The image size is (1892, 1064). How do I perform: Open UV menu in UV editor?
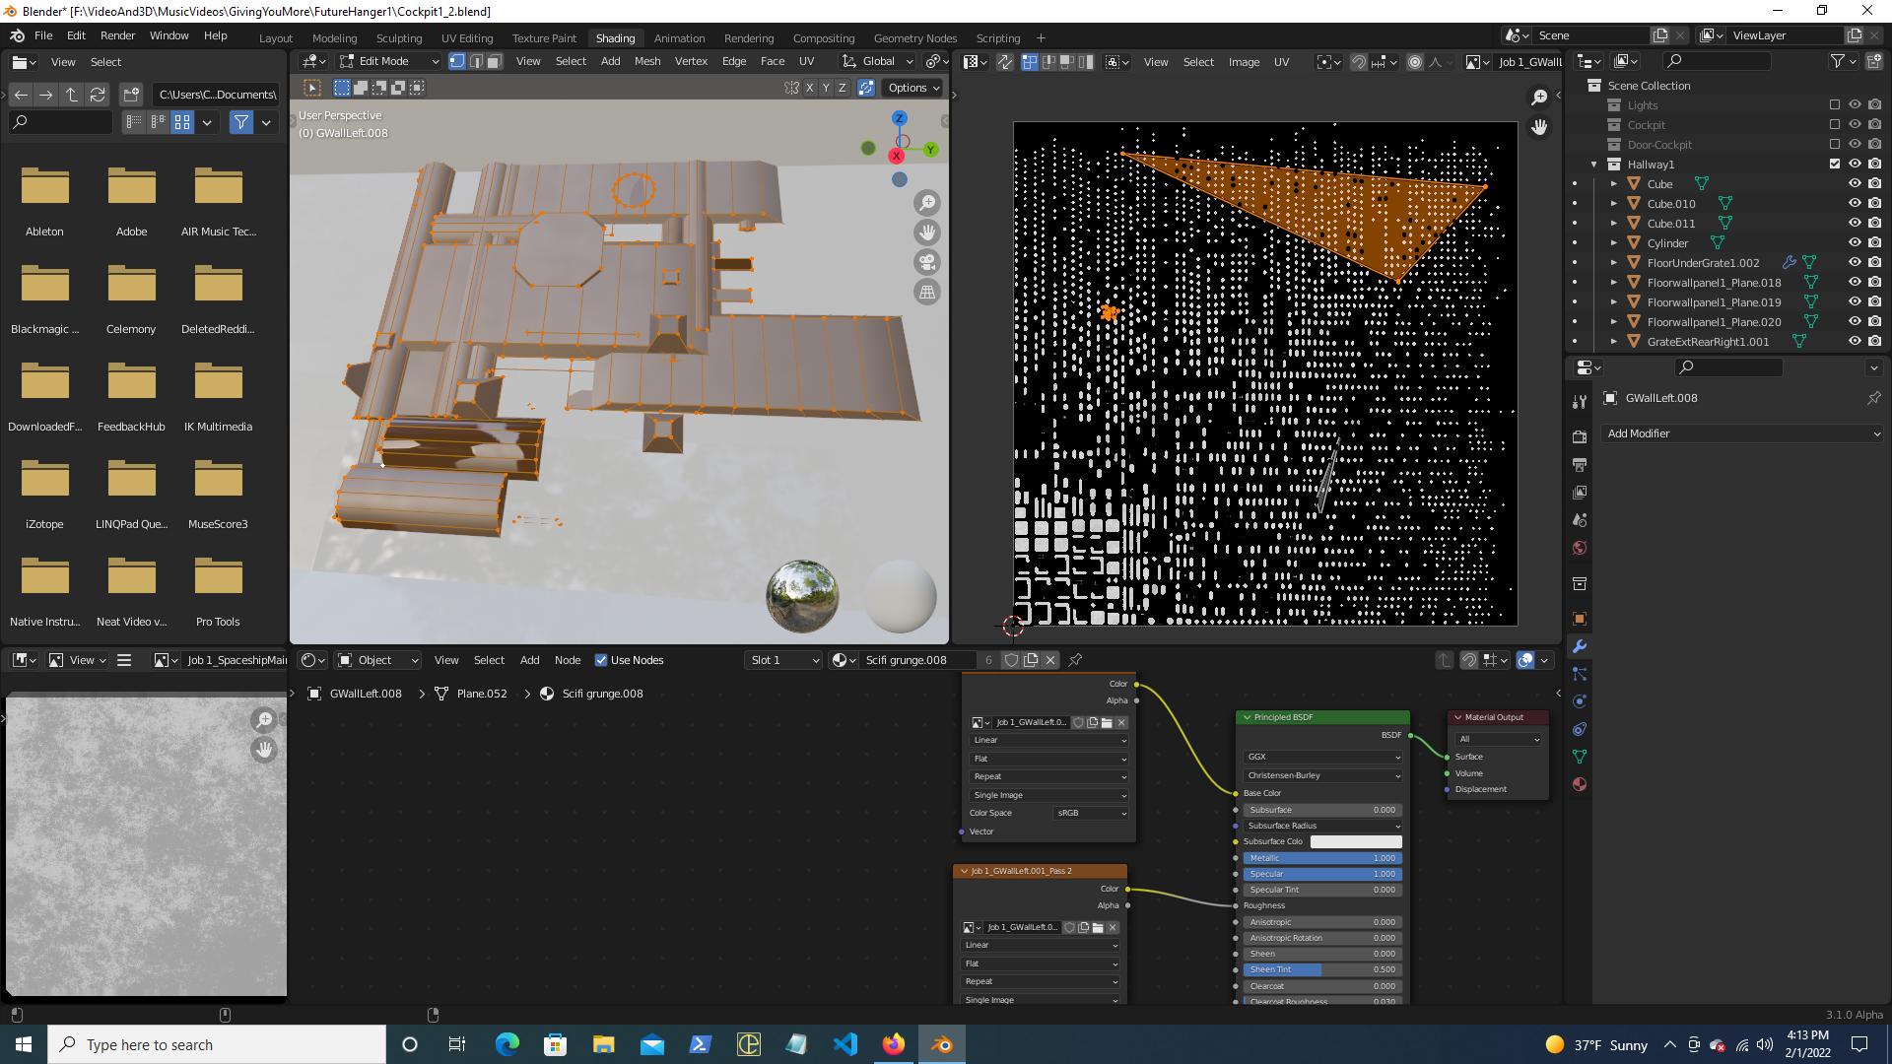point(1281,61)
